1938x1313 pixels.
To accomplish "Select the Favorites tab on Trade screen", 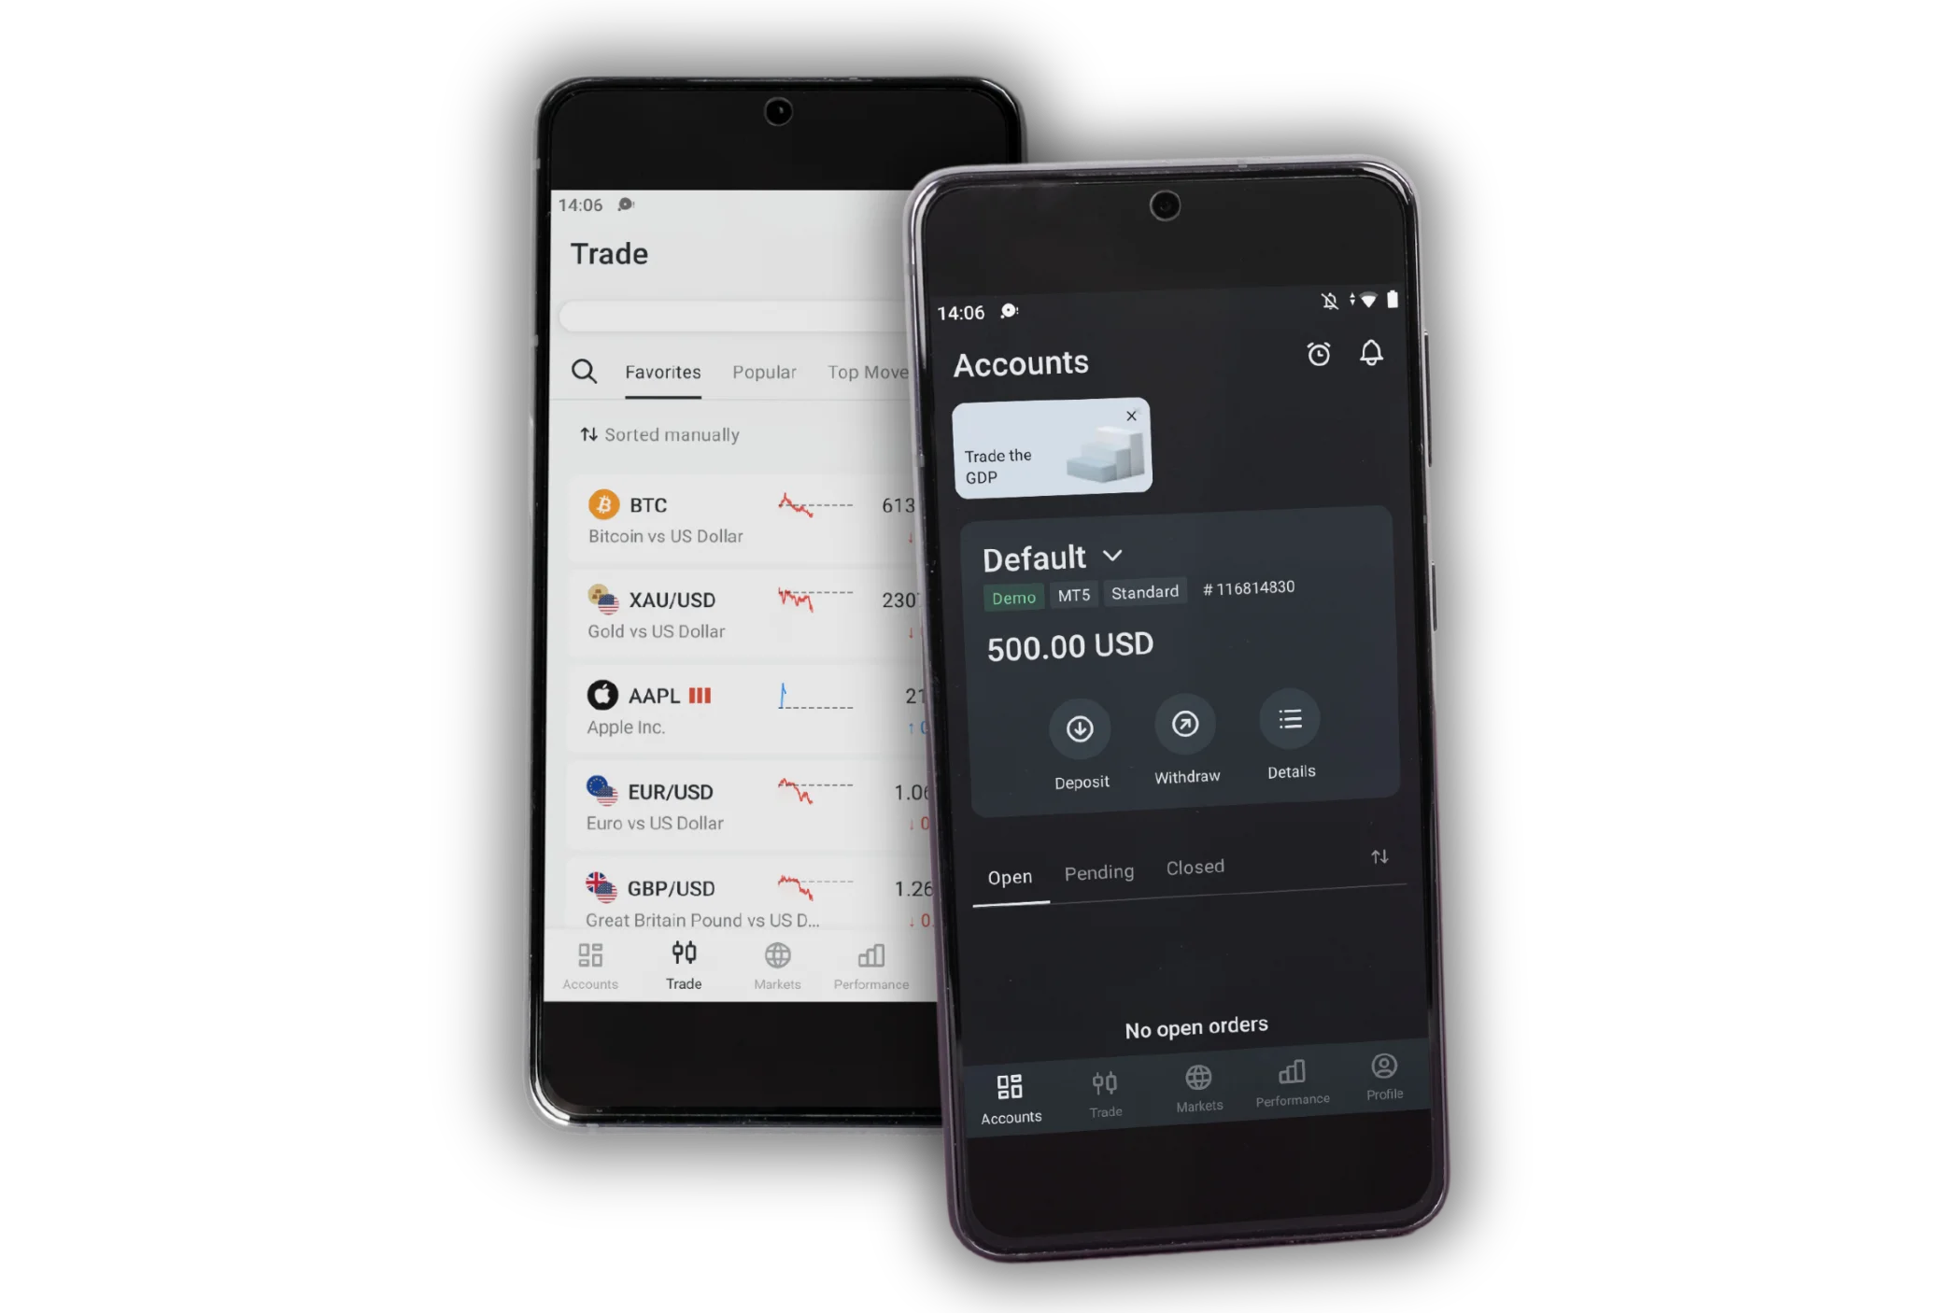I will pos(662,373).
